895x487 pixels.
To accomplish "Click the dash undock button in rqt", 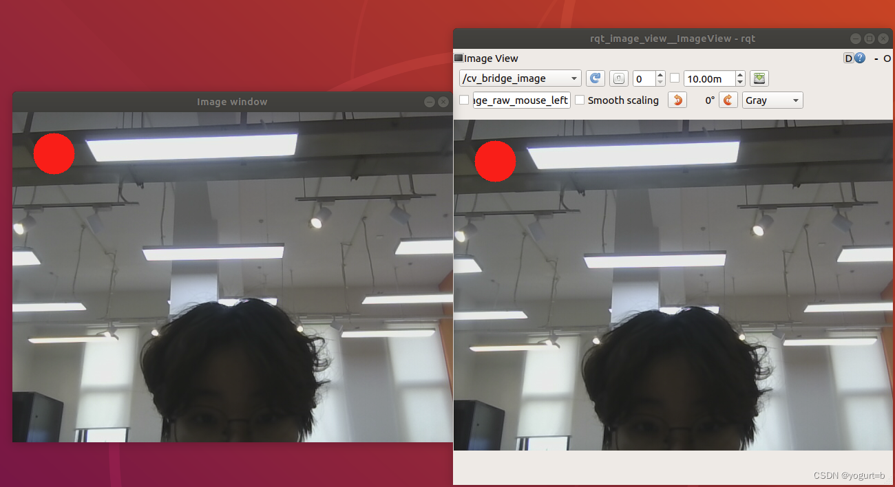I will click(x=876, y=58).
